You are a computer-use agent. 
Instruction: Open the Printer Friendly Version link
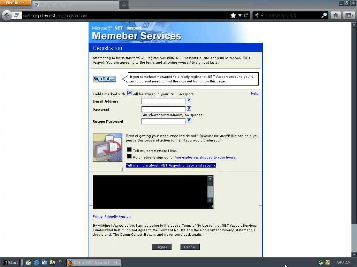(x=112, y=217)
